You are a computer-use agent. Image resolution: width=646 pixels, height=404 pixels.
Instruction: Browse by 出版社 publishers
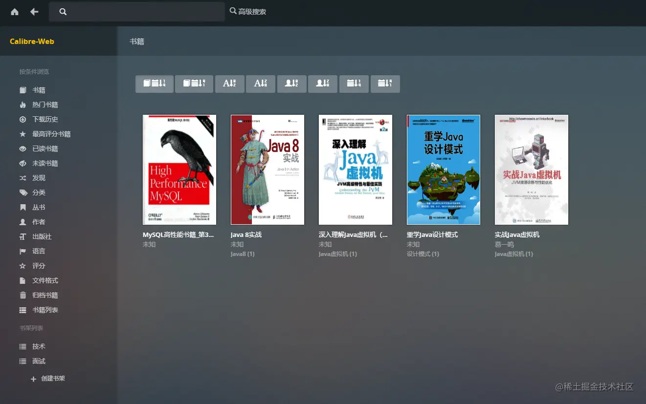(42, 236)
